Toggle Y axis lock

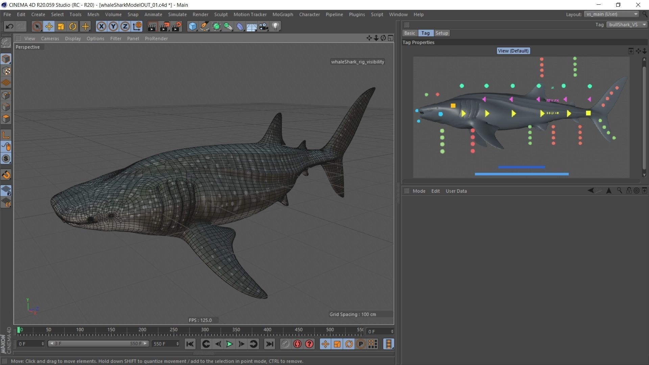point(113,26)
